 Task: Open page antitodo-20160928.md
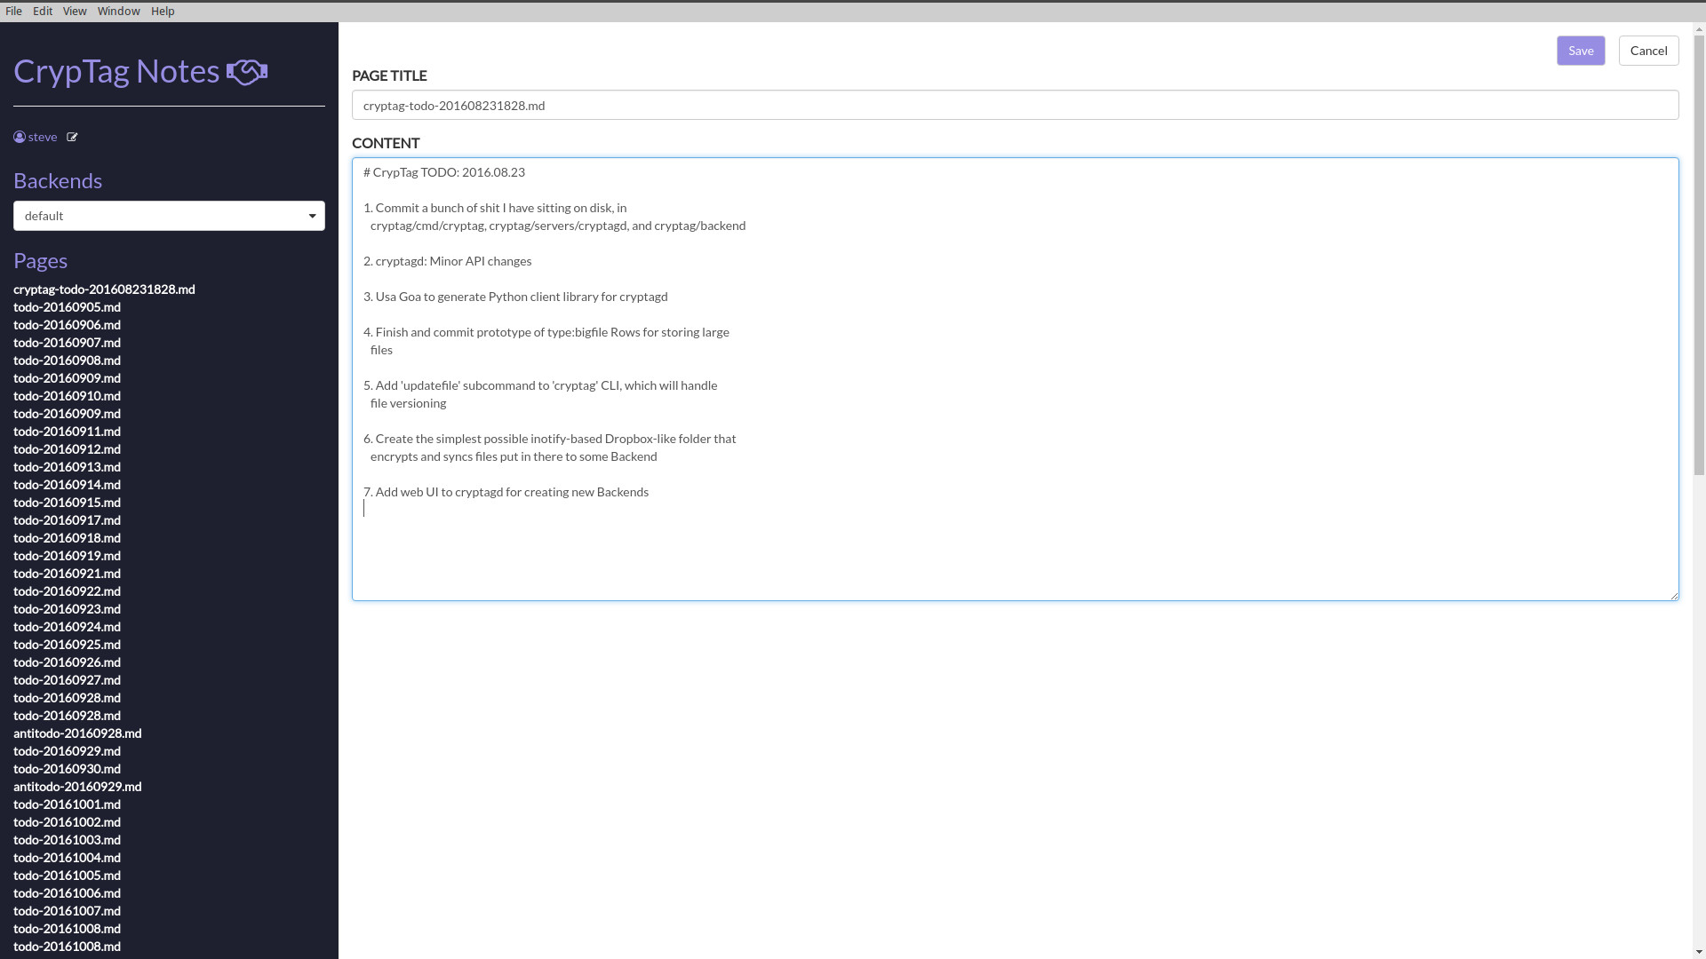click(x=77, y=733)
